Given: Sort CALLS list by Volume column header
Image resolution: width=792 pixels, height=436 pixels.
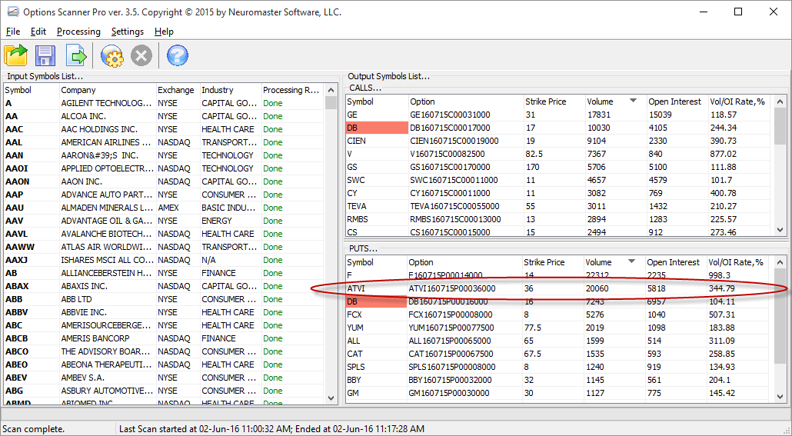Looking at the screenshot, I should [614, 102].
